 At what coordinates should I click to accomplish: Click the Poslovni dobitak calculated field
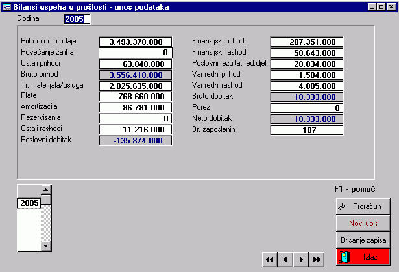pyautogui.click(x=136, y=141)
